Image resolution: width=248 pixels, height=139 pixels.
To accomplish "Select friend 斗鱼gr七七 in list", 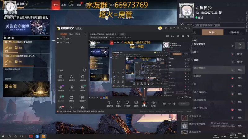I will pyautogui.click(x=212, y=118).
